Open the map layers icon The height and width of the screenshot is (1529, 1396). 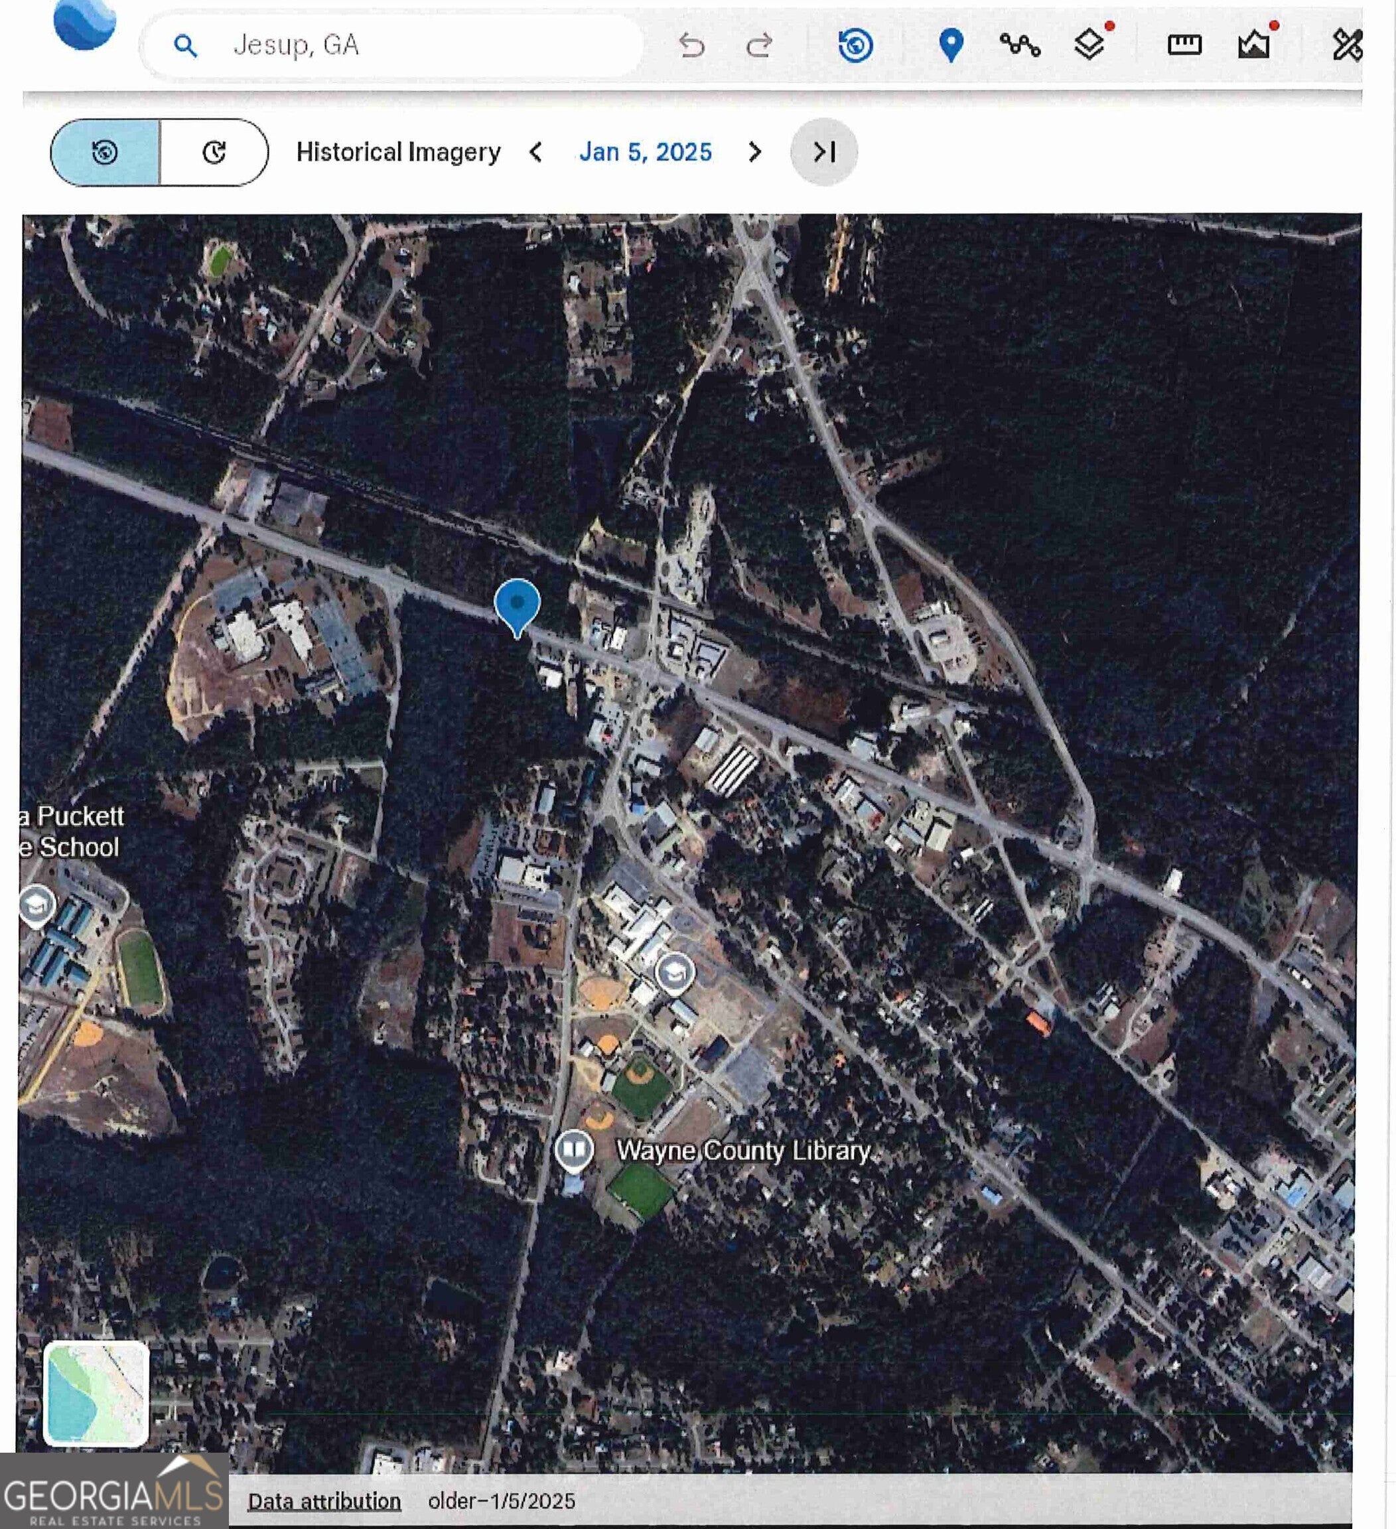1089,44
